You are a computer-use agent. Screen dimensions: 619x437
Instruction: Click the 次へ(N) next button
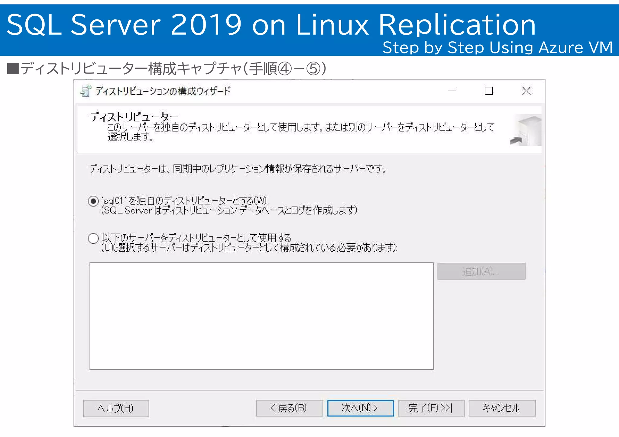[x=360, y=408]
